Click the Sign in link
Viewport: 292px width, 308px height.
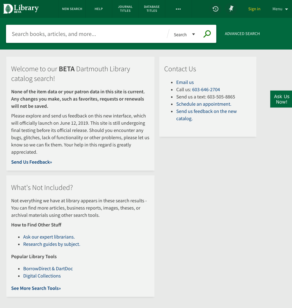tap(254, 9)
